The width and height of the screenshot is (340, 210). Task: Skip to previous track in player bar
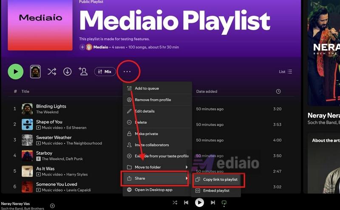pos(186,203)
